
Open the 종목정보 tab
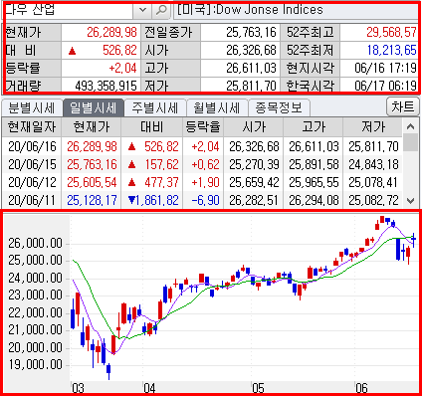(x=279, y=107)
